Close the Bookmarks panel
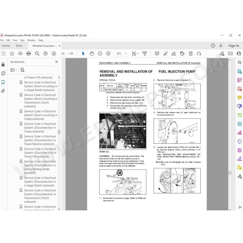This screenshot has width=243, height=243. [57, 62]
